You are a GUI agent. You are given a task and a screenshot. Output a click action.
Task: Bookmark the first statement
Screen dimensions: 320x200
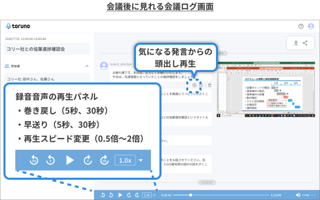point(201,85)
